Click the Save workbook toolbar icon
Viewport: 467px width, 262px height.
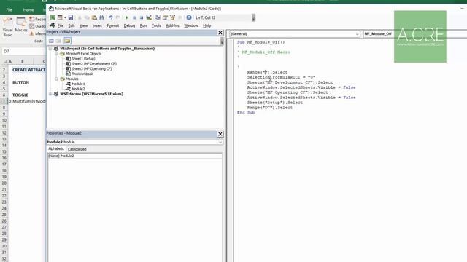[x=71, y=17]
